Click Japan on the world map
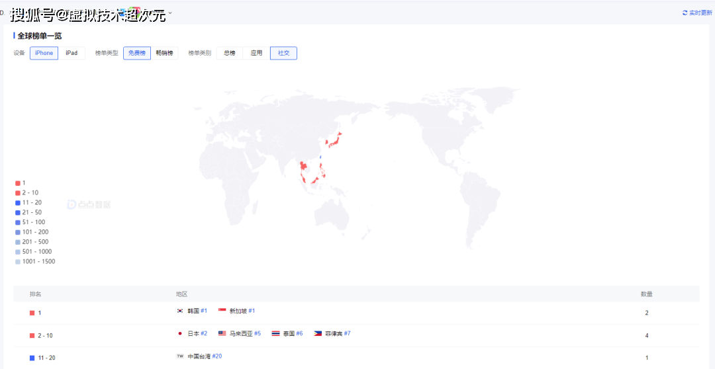 coord(335,138)
